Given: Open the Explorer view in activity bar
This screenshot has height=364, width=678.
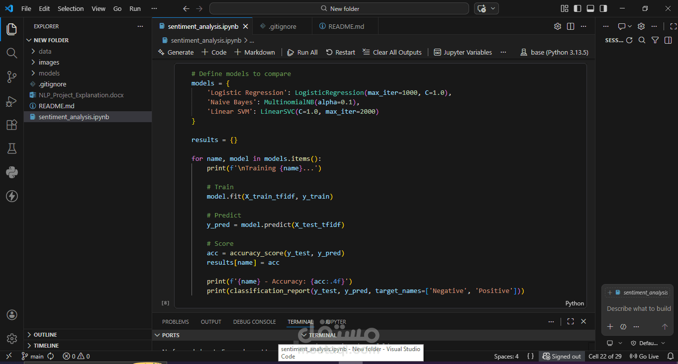Looking at the screenshot, I should point(11,29).
